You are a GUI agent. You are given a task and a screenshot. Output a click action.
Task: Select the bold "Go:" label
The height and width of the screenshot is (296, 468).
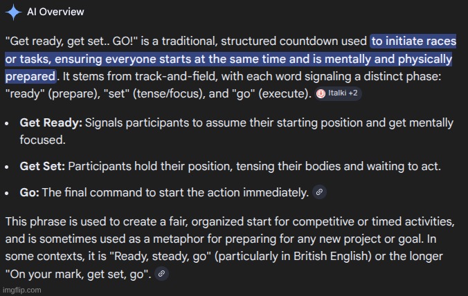click(x=29, y=193)
